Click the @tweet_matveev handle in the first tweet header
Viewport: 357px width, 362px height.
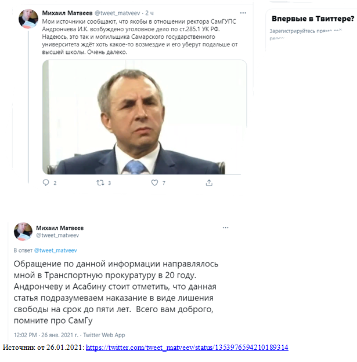click(117, 13)
